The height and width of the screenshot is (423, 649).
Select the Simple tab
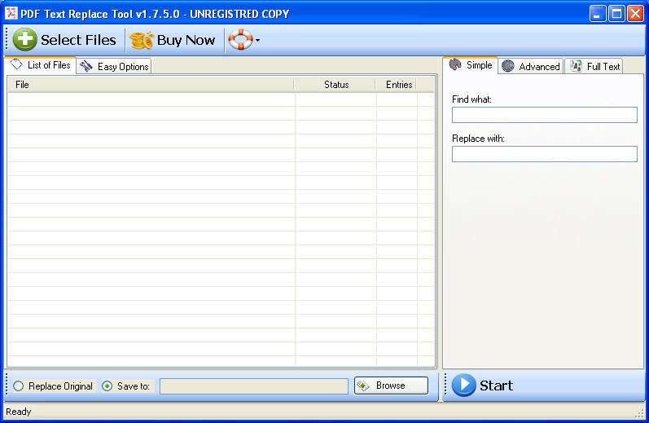point(470,65)
